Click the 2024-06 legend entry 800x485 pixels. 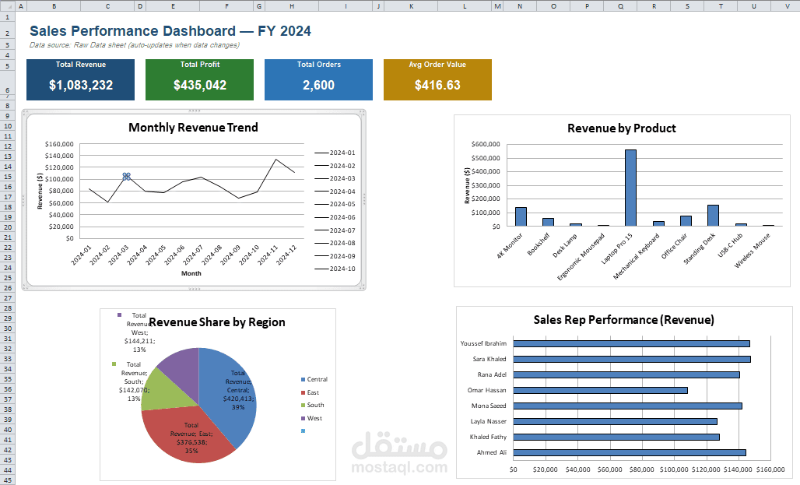click(335, 217)
